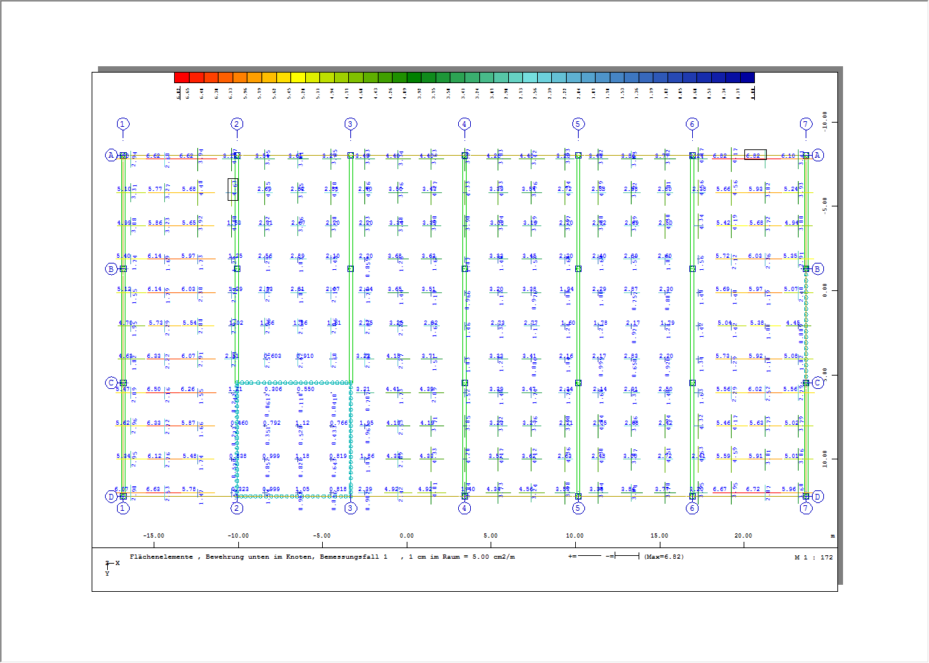The height and width of the screenshot is (663, 929).
Task: Select the bright yellow legend swatch
Action: [297, 78]
